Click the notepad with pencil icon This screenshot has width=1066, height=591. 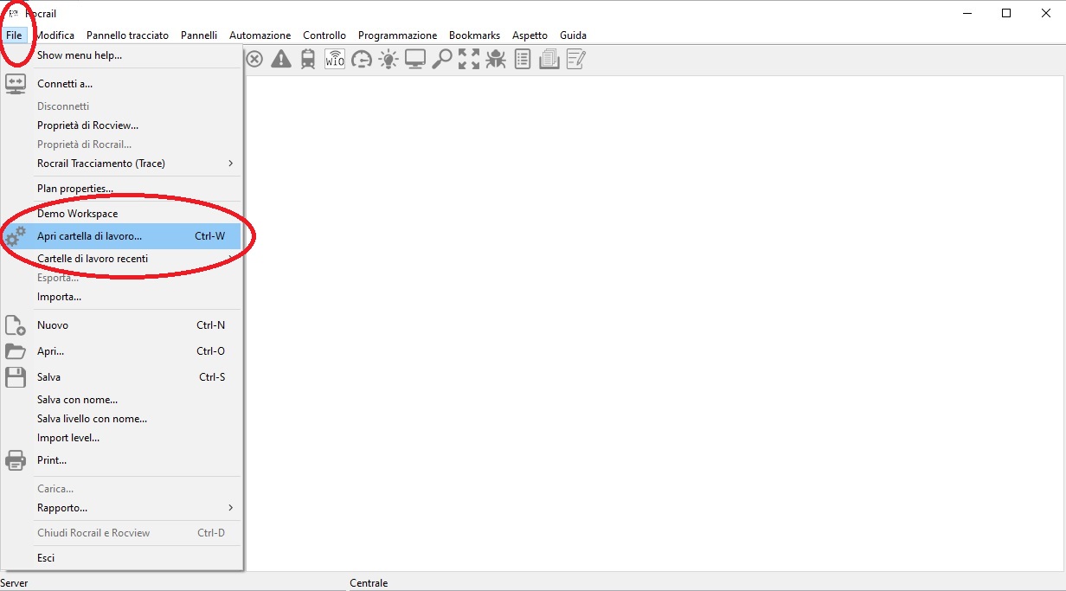[576, 59]
